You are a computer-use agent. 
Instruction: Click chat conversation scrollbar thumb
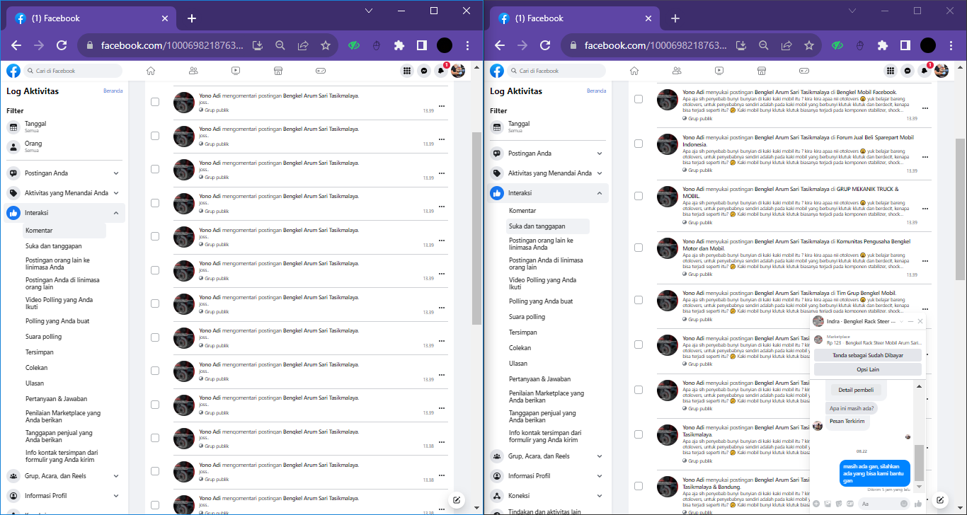(919, 463)
